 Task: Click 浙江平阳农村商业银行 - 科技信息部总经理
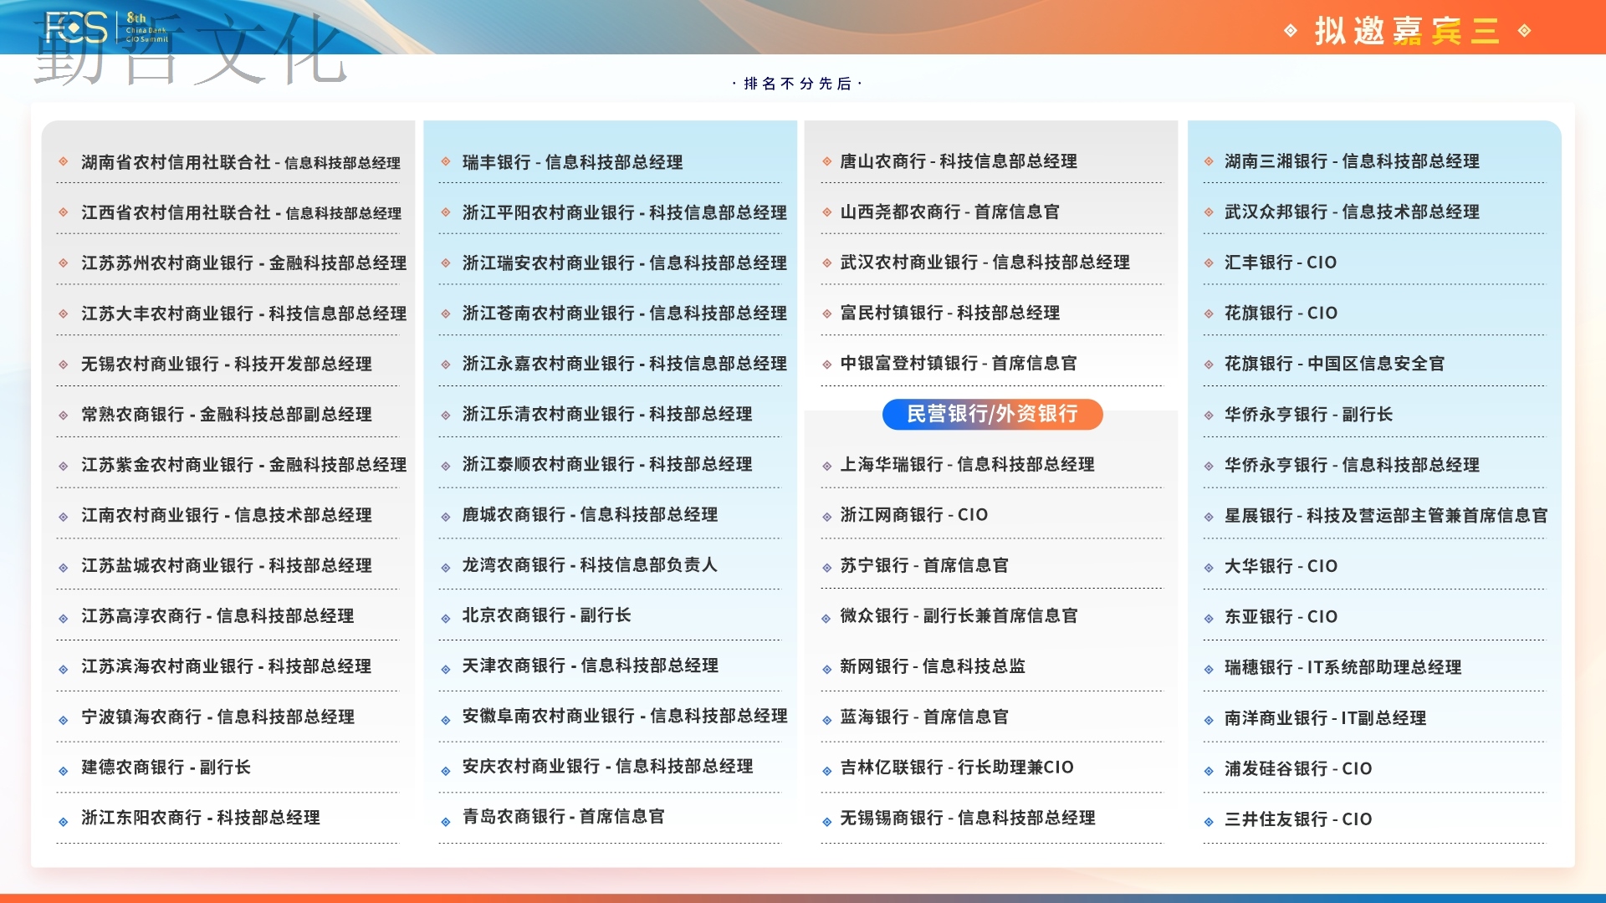point(625,212)
